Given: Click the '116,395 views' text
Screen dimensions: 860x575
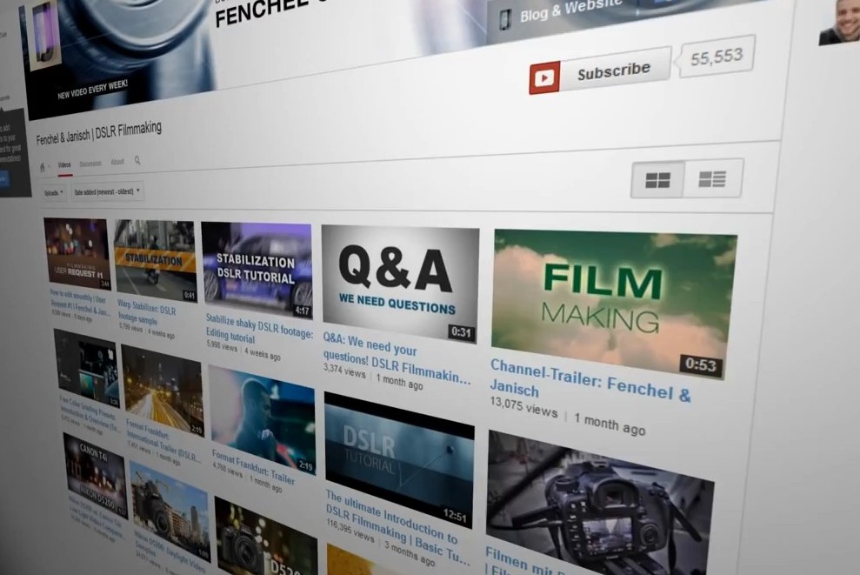Looking at the screenshot, I should (x=350, y=532).
